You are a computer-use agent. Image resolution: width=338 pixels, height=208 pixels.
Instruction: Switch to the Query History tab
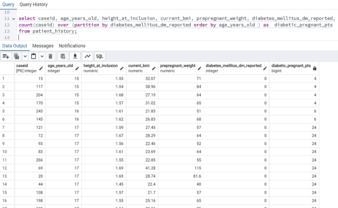coord(34,5)
